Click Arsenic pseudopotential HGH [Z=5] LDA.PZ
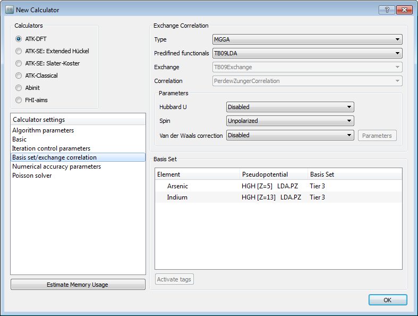Viewport: 418px width, 316px height. [x=270, y=186]
